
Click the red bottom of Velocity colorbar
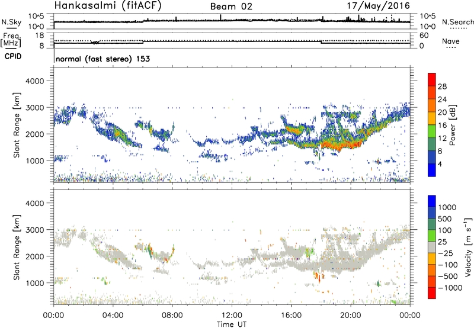(x=432, y=293)
